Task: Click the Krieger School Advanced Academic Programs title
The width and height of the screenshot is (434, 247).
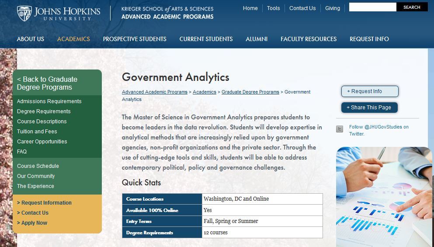Action: pyautogui.click(x=167, y=13)
